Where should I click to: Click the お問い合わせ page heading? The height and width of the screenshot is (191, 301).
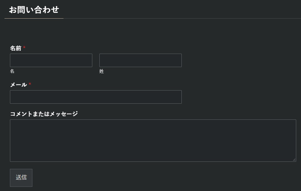[34, 10]
